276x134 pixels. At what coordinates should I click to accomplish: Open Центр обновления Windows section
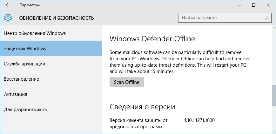click(x=51, y=33)
